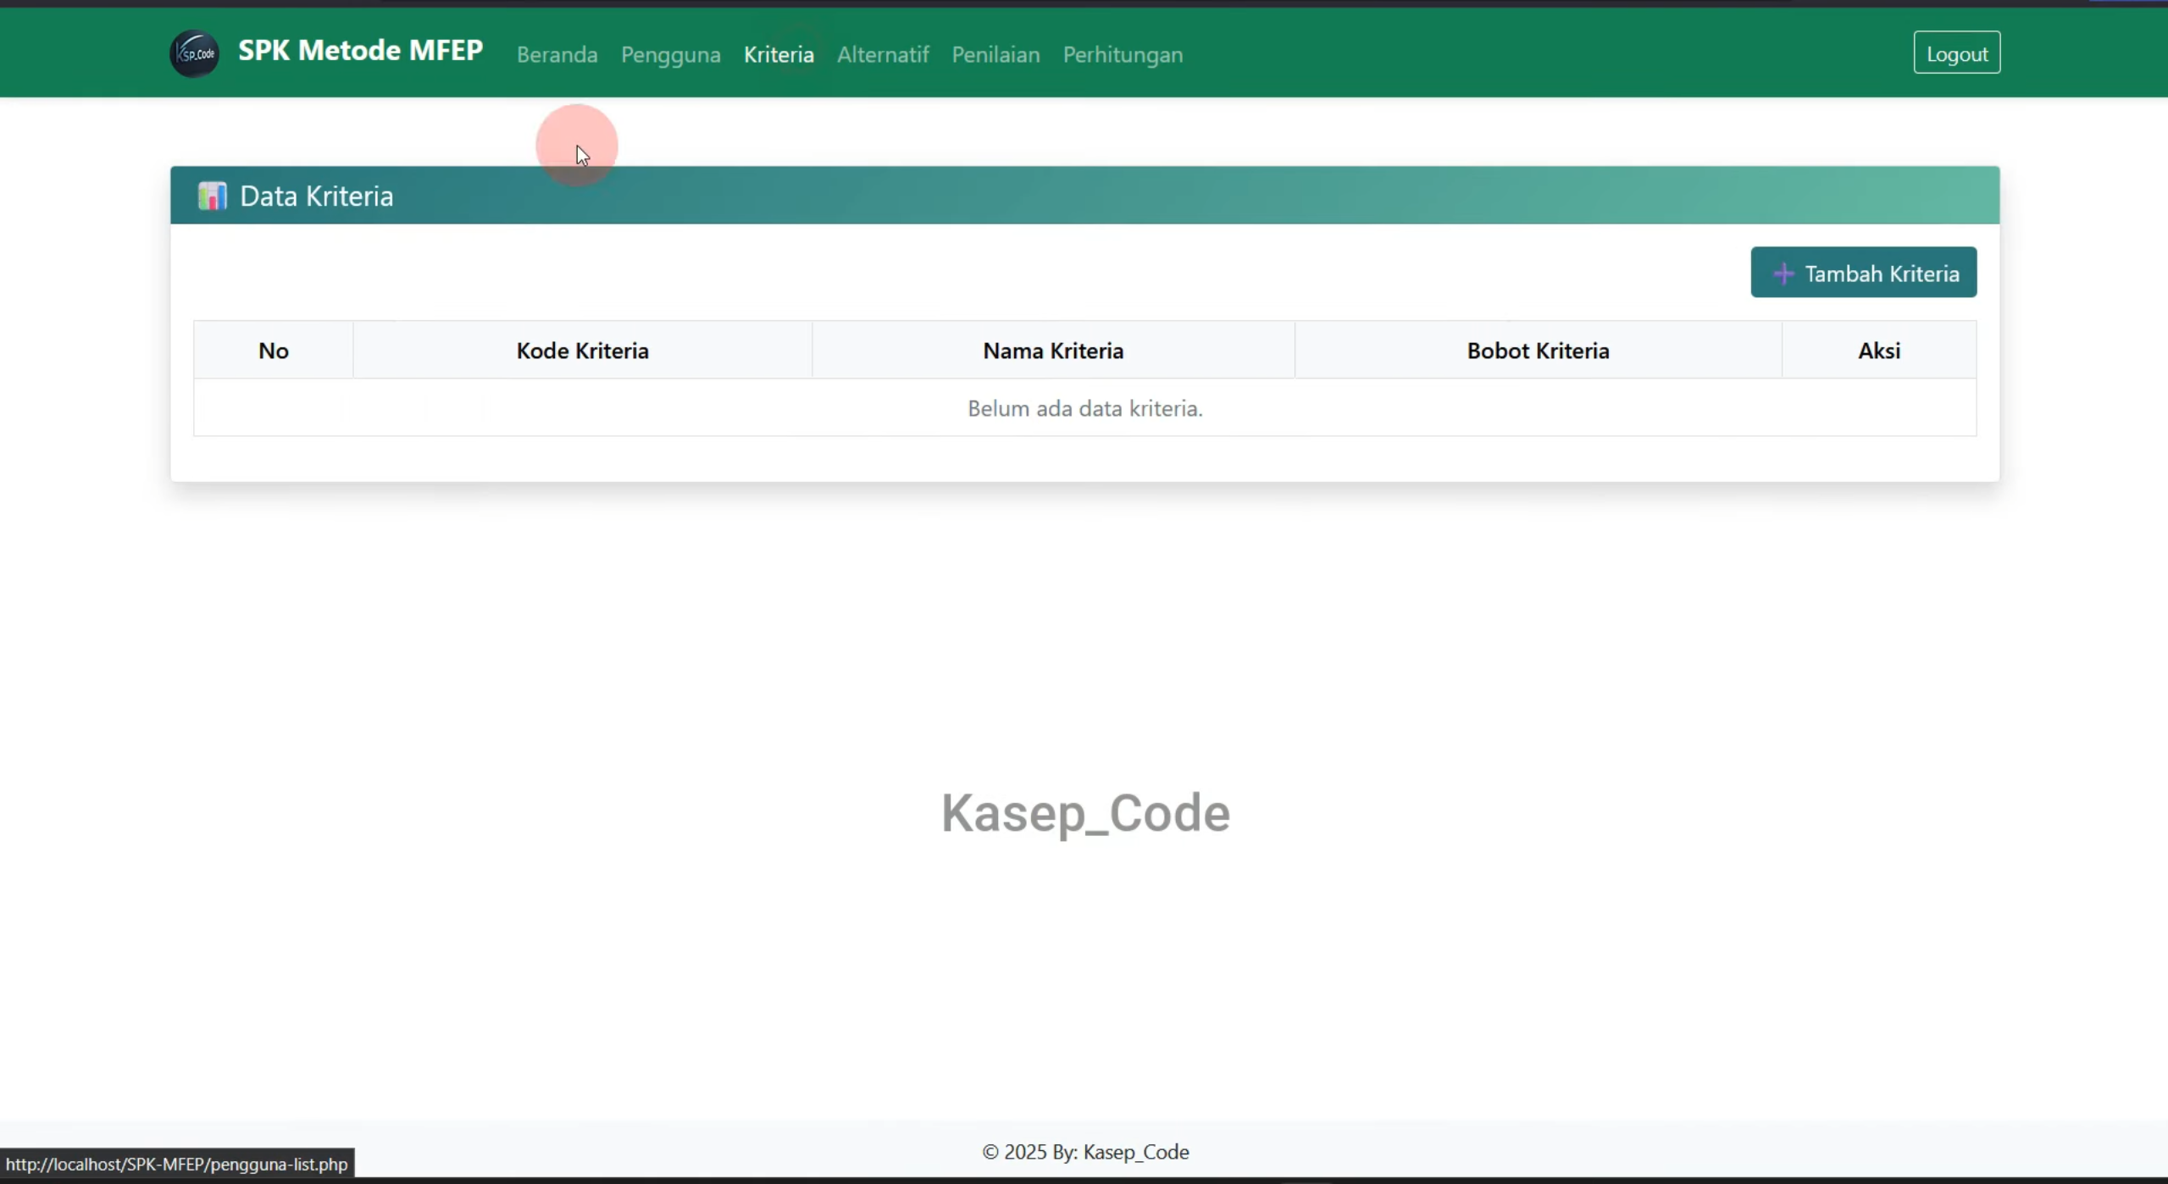Click the Kode Kriteria column header

[x=582, y=350]
